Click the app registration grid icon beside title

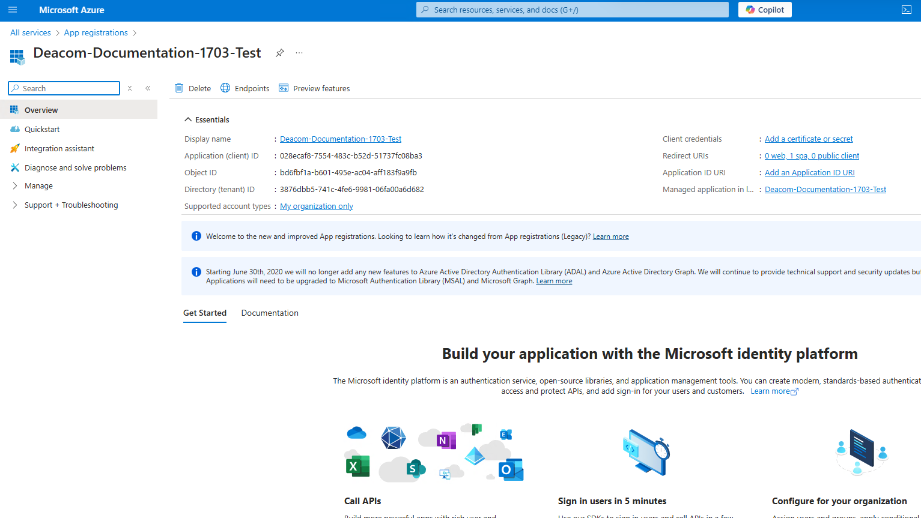(x=17, y=57)
